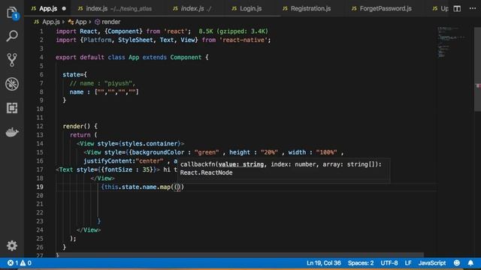Change language mode JavaScript

point(432,263)
